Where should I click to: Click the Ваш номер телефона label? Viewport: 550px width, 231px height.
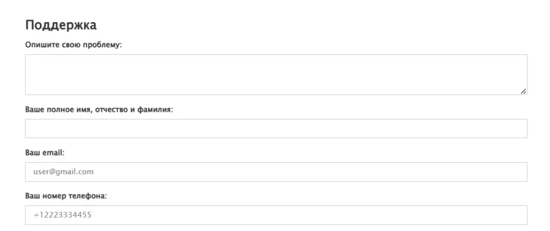[x=66, y=196]
